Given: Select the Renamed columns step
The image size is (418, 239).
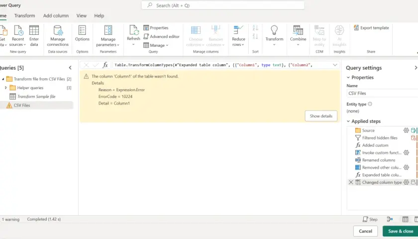Looking at the screenshot, I should tap(379, 160).
